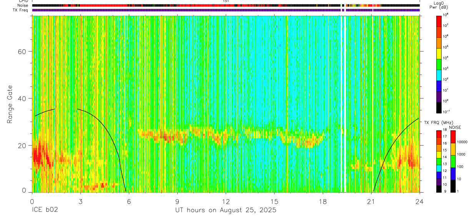472x218 pixels.
Task: Click the "Range Gate" y-axis label
Action: 10,104
